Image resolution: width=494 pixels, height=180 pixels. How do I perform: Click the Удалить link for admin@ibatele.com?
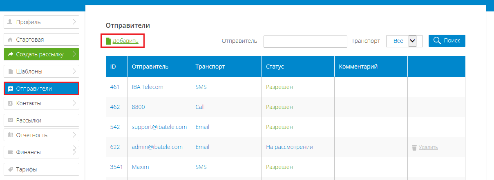(428, 147)
